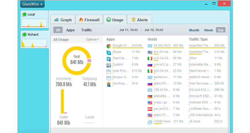Select the Usage tab
Screen dimensions: 250x133
pos(115,20)
